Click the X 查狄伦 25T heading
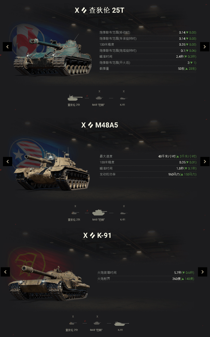The image size is (210, 337). [x=99, y=10]
